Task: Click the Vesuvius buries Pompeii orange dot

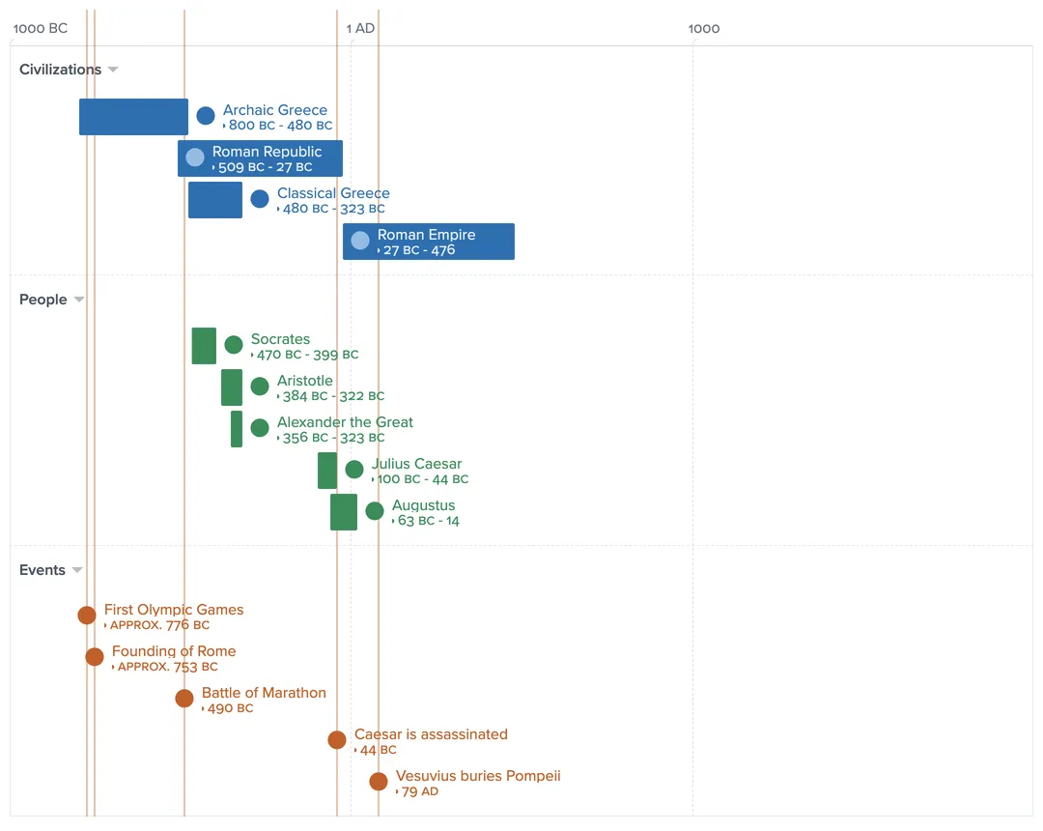Action: [x=379, y=781]
